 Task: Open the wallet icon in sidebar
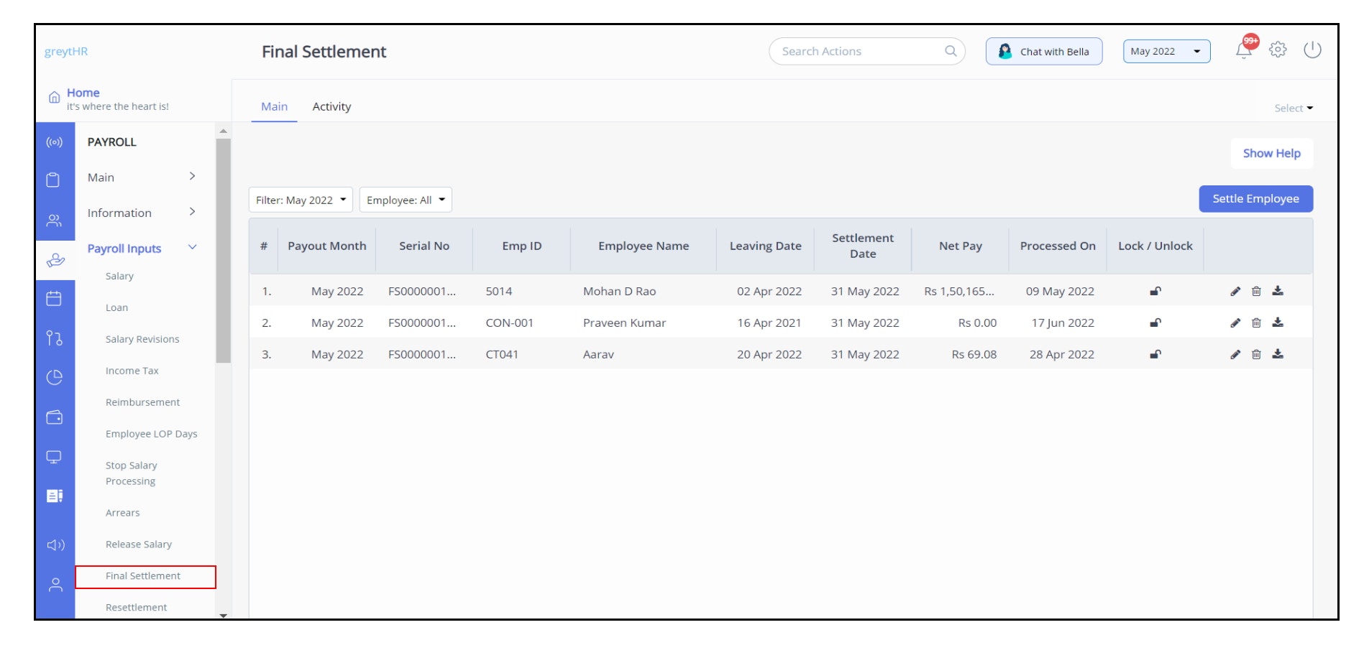tap(54, 417)
